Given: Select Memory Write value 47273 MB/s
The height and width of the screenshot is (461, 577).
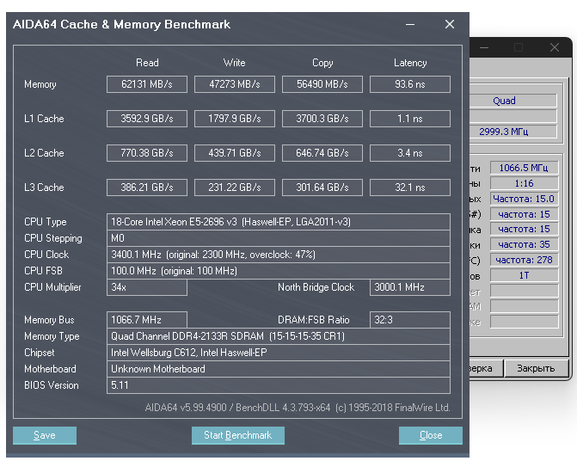Looking at the screenshot, I should [x=235, y=84].
